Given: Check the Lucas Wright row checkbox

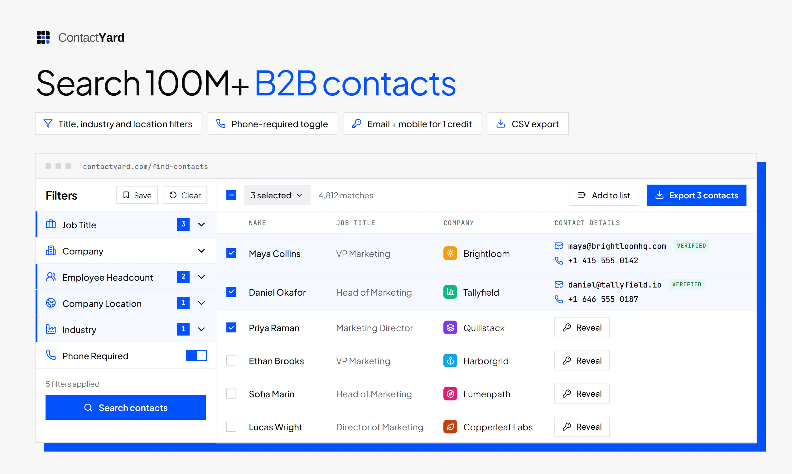Looking at the screenshot, I should pyautogui.click(x=231, y=427).
